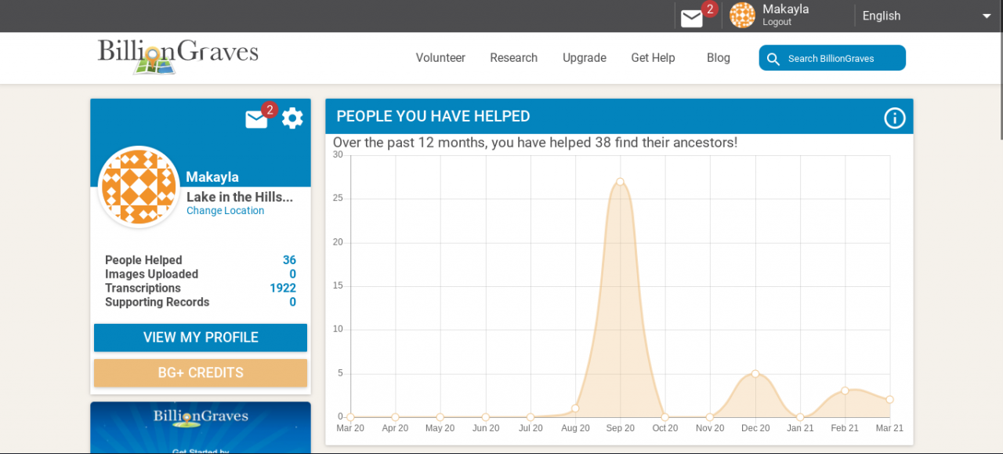Click the Get Started promo banner

click(x=201, y=428)
